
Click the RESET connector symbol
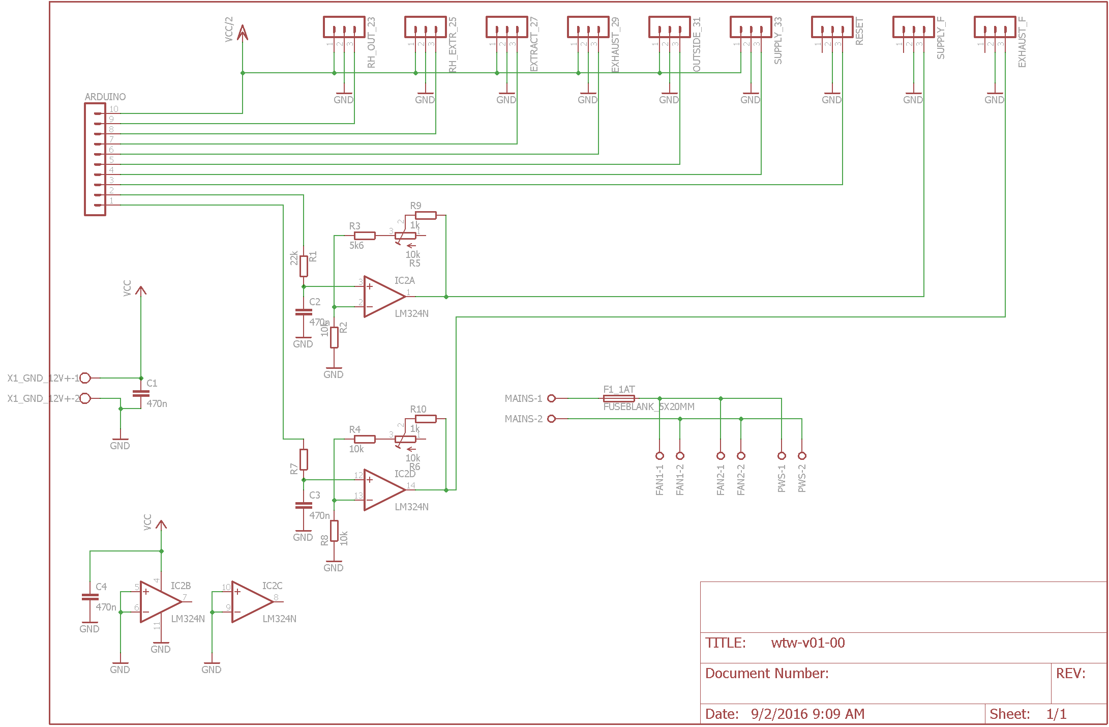tap(832, 27)
